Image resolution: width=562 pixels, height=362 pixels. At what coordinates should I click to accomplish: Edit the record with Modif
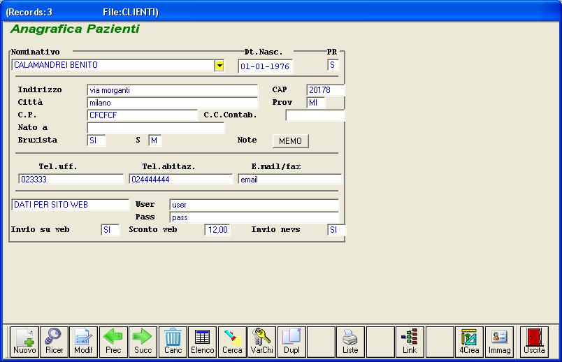83,342
